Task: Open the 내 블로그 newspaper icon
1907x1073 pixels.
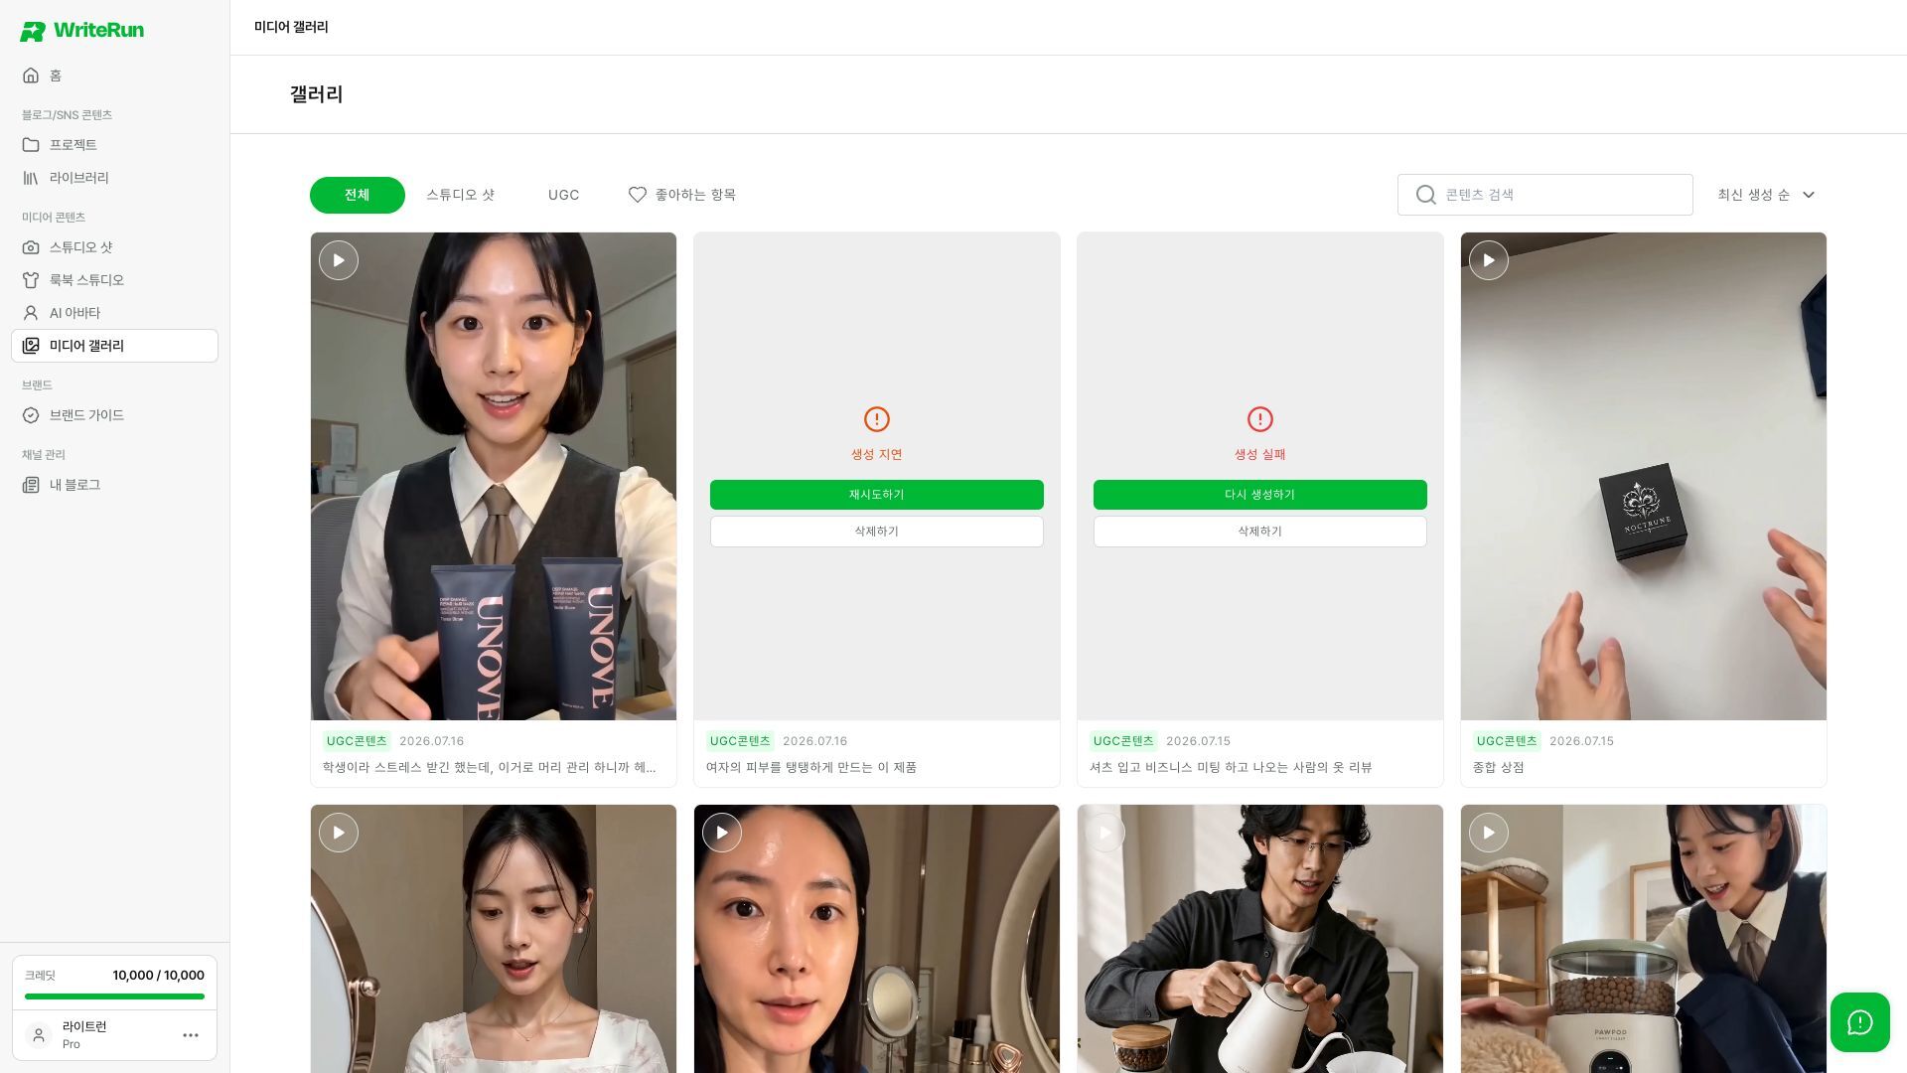Action: (x=31, y=485)
